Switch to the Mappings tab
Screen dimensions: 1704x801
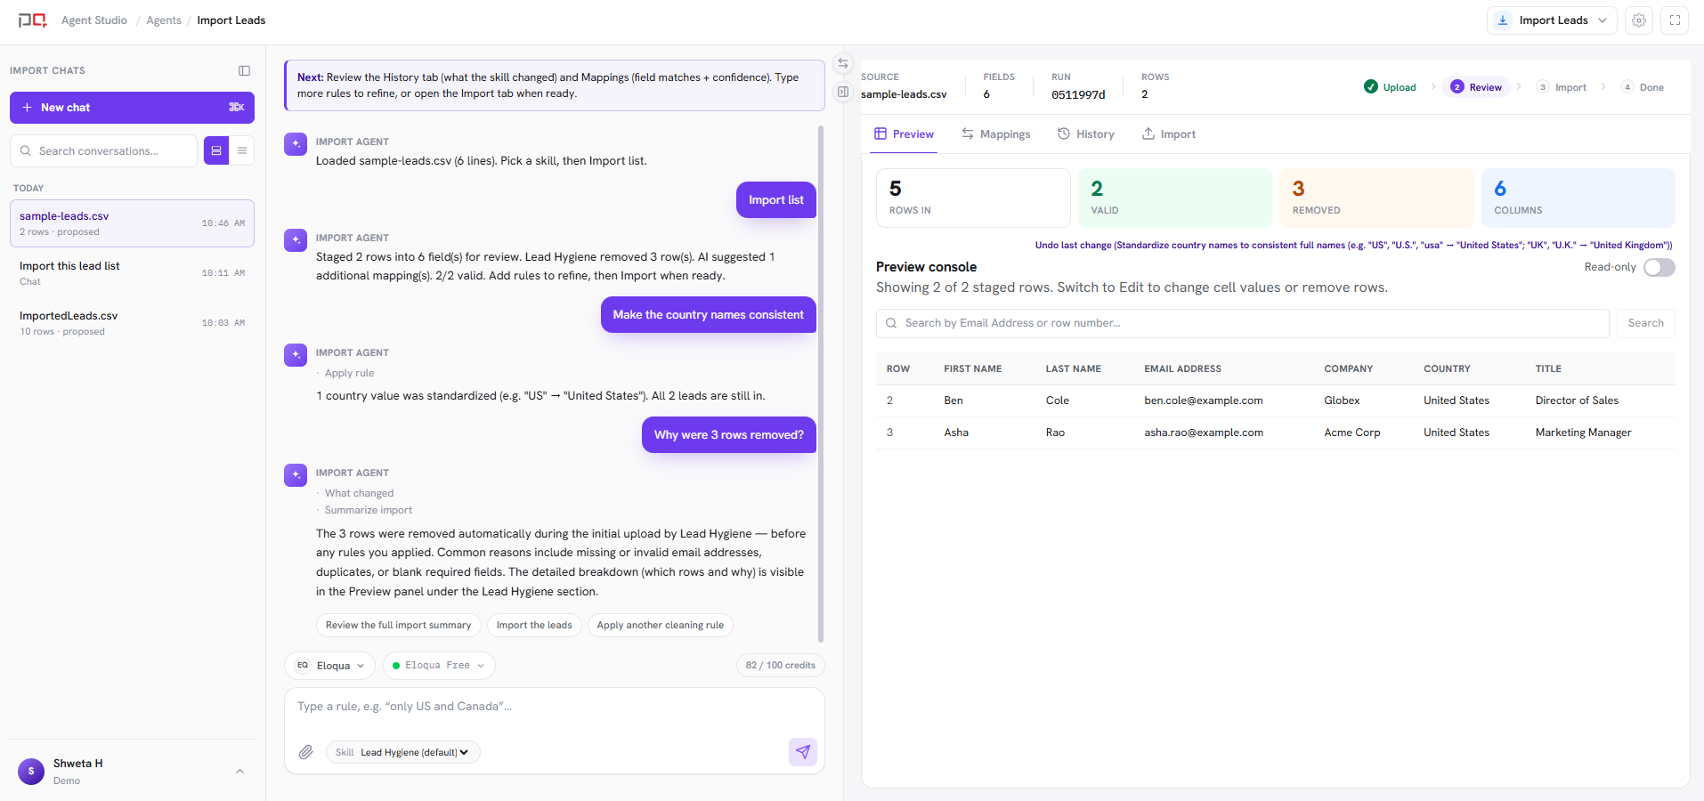pos(995,134)
